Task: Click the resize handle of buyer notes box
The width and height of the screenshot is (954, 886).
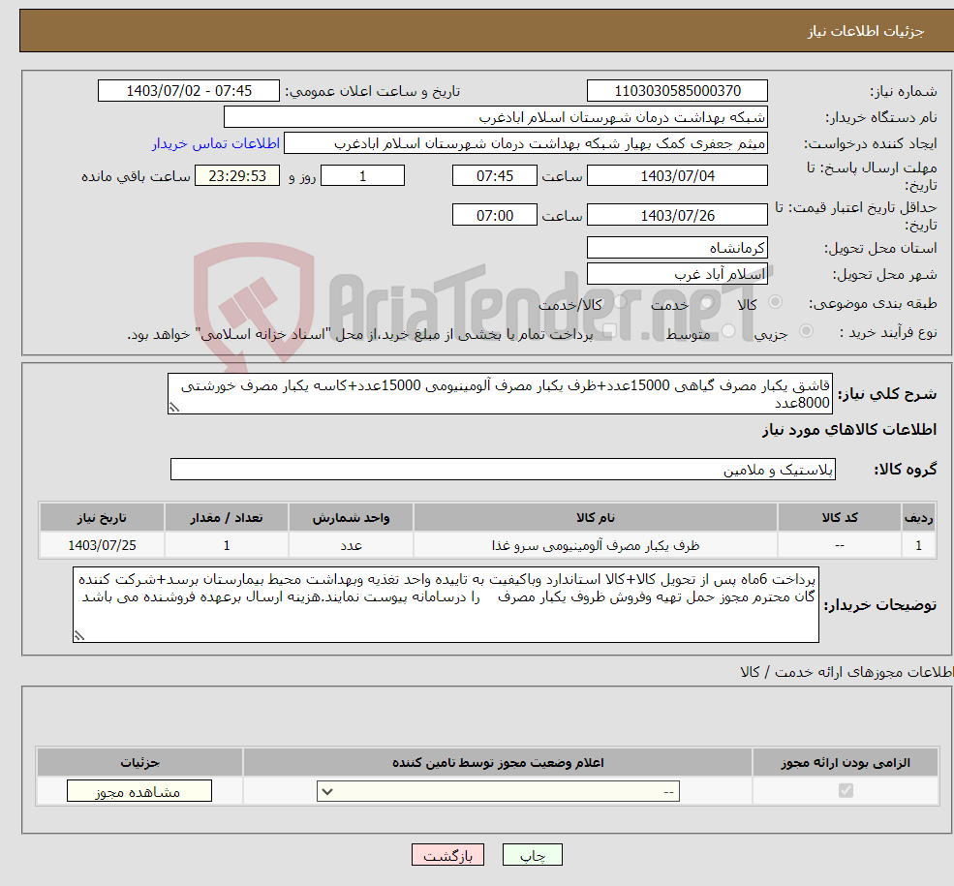Action: pos(79,636)
